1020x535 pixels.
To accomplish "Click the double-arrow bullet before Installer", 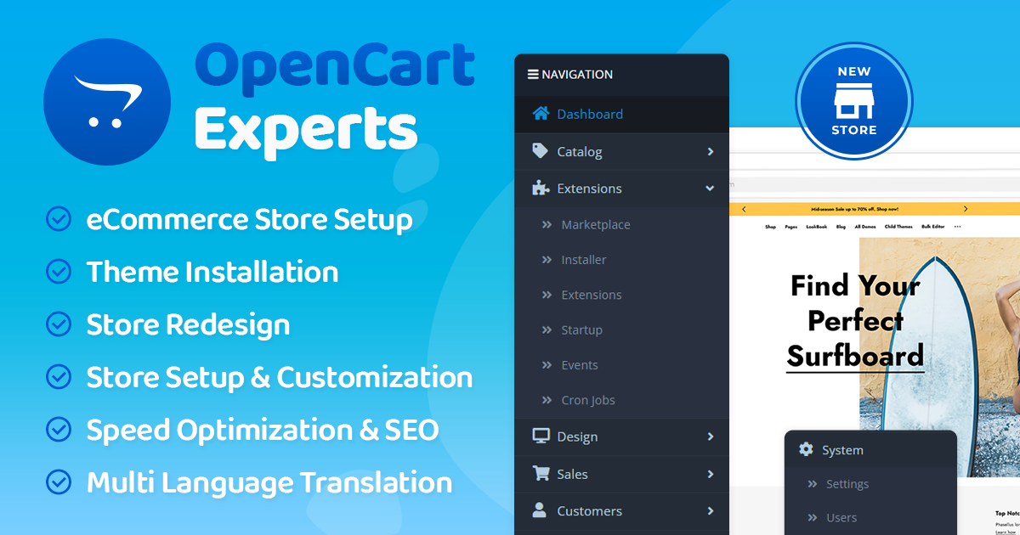I will (x=547, y=260).
